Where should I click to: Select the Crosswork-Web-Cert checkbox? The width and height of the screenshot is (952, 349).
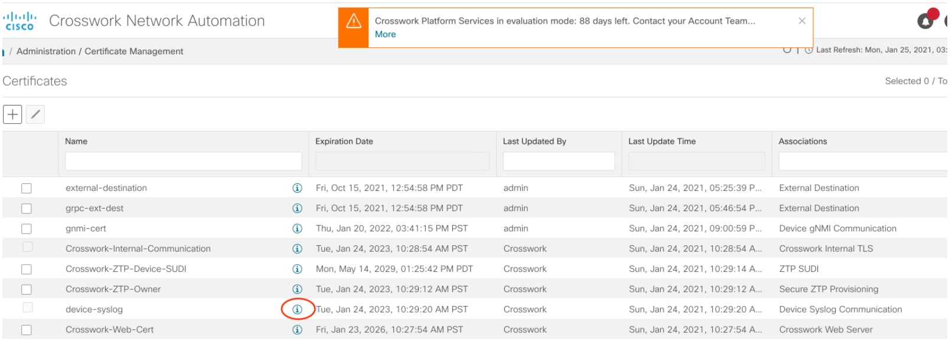[27, 330]
